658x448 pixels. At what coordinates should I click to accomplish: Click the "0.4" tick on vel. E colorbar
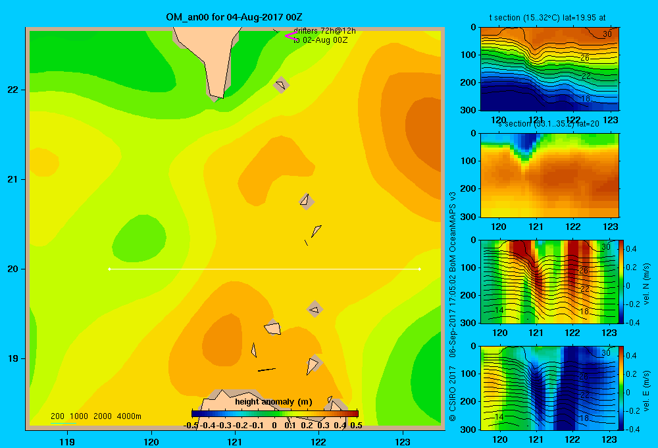[631, 356]
